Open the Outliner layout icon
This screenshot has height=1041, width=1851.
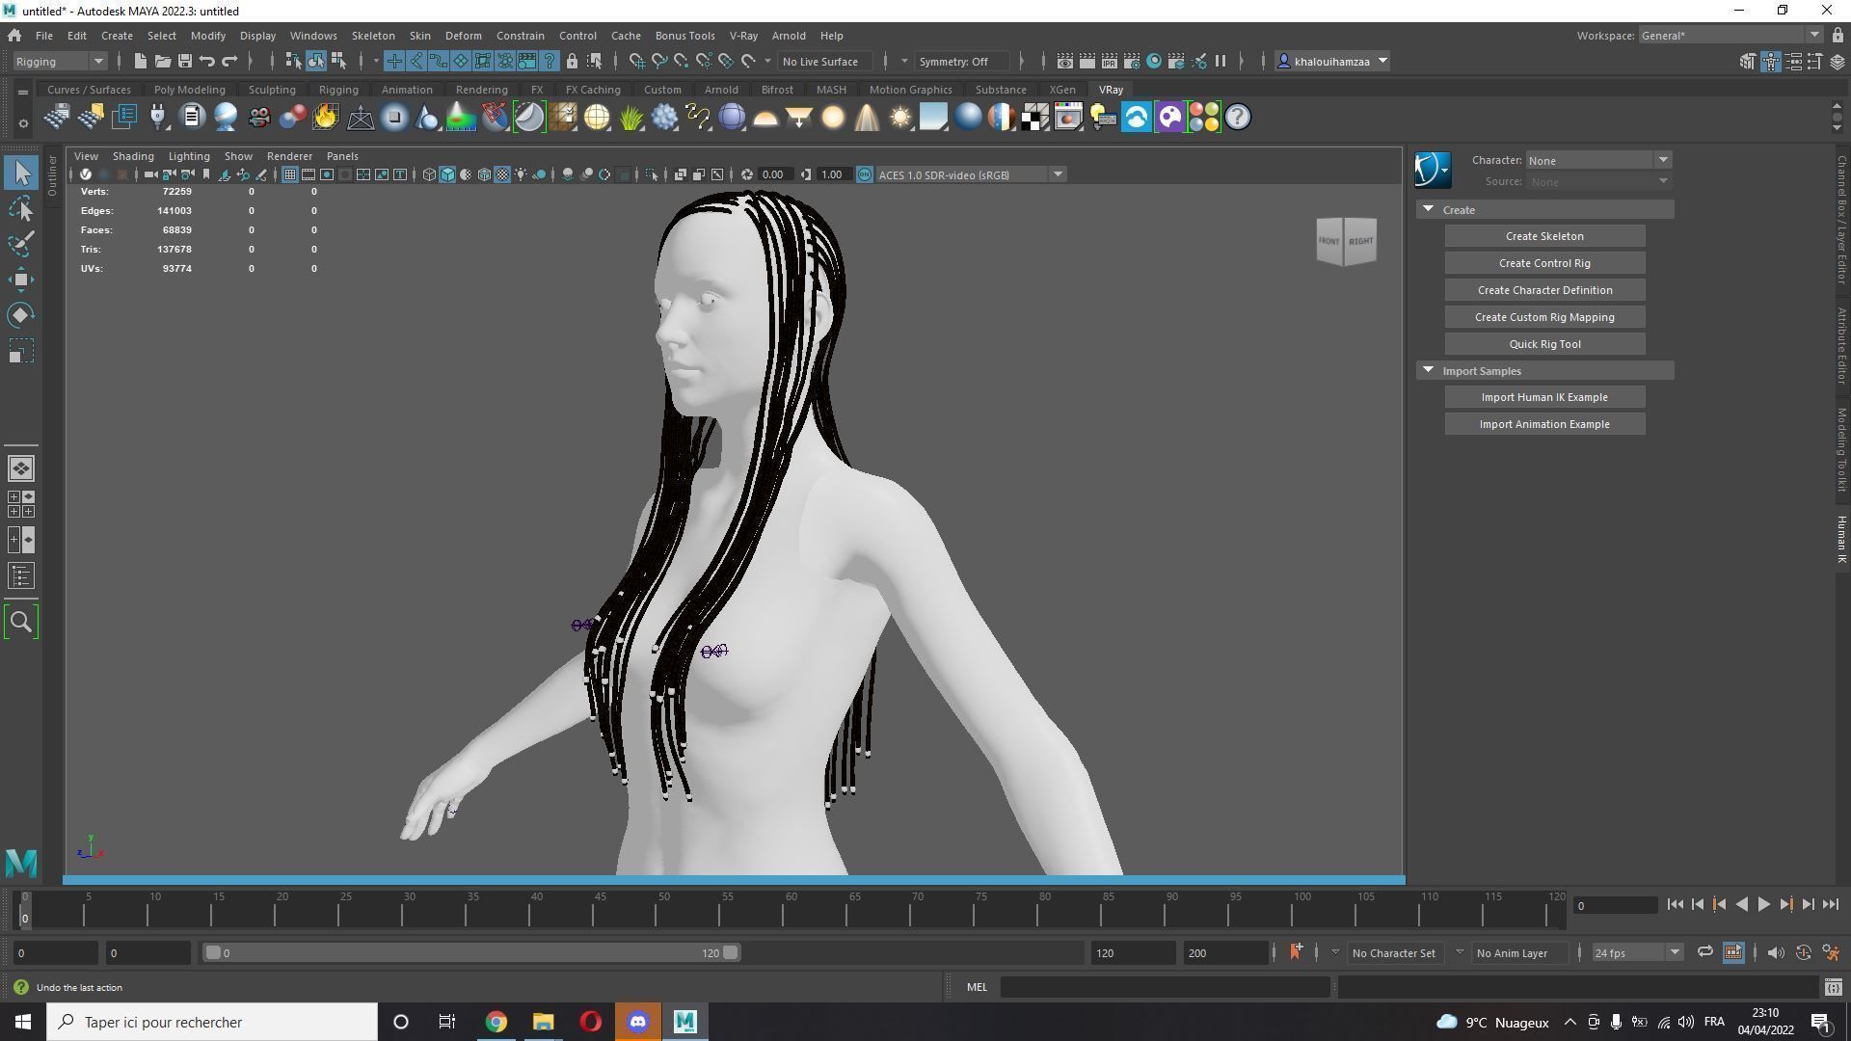[21, 576]
